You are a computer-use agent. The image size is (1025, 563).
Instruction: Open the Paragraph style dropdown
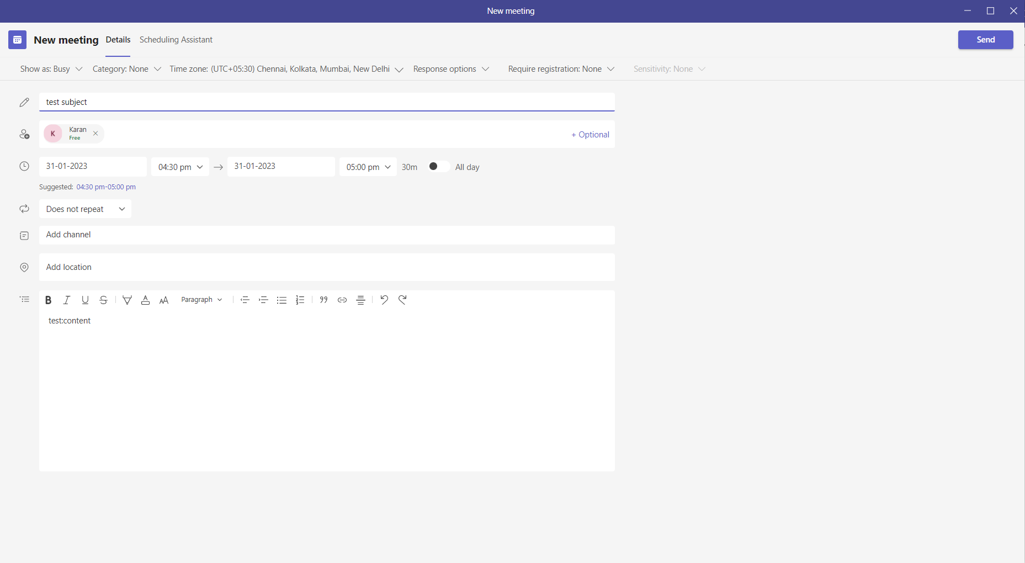(x=201, y=300)
